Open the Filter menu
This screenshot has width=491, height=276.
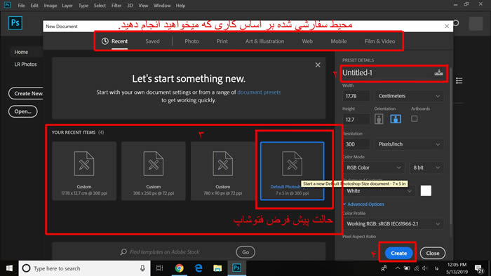[116, 6]
